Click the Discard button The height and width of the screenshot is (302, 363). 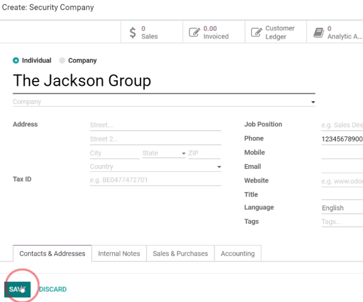[53, 289]
